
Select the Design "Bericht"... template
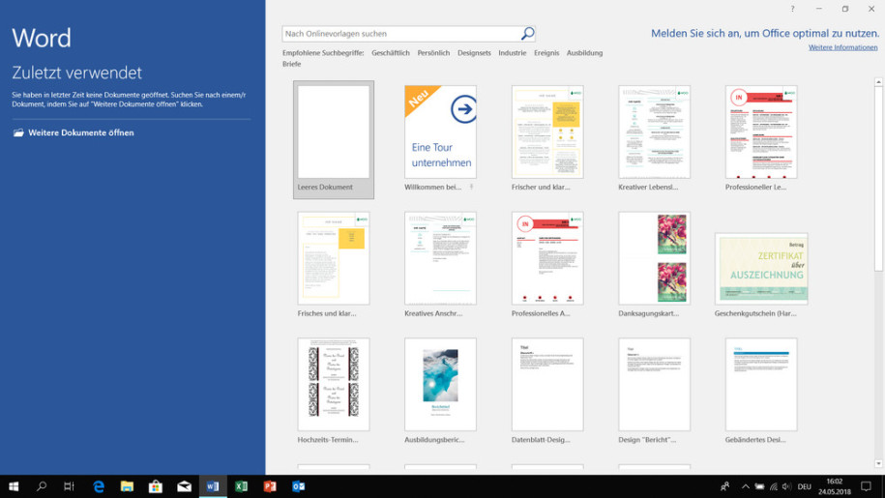pos(654,385)
